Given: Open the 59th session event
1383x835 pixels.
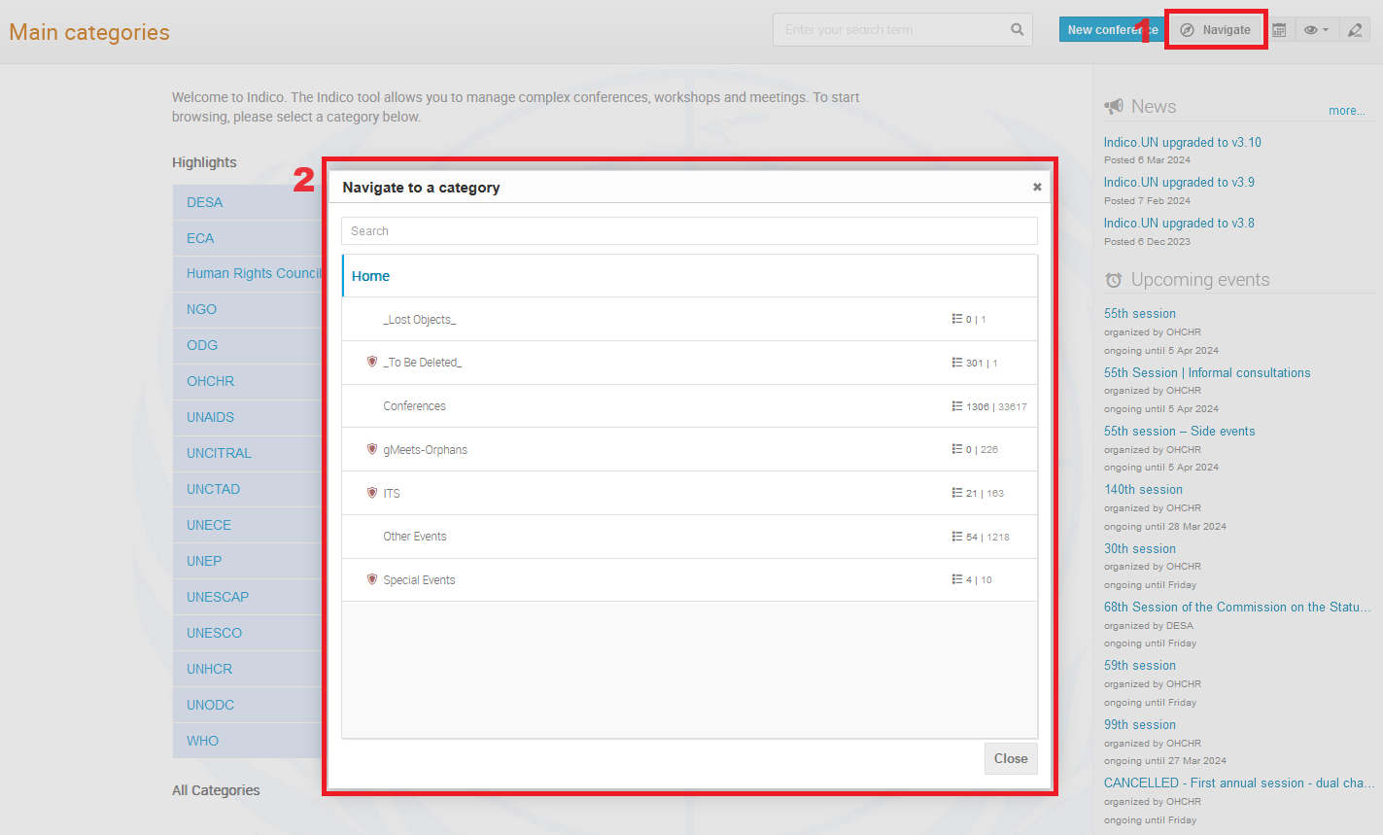Looking at the screenshot, I should tap(1139, 665).
